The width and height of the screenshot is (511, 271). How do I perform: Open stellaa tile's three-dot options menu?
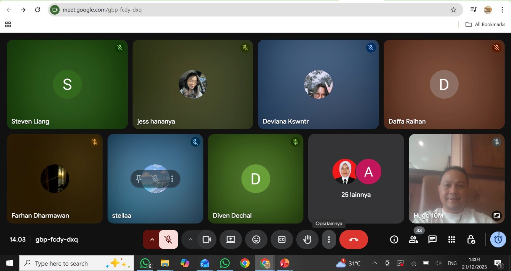click(x=172, y=179)
